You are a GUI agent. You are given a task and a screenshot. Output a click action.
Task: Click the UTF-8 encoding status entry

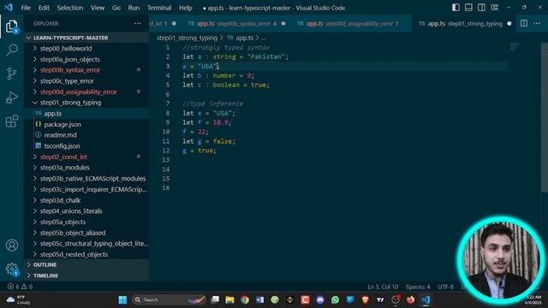445,287
